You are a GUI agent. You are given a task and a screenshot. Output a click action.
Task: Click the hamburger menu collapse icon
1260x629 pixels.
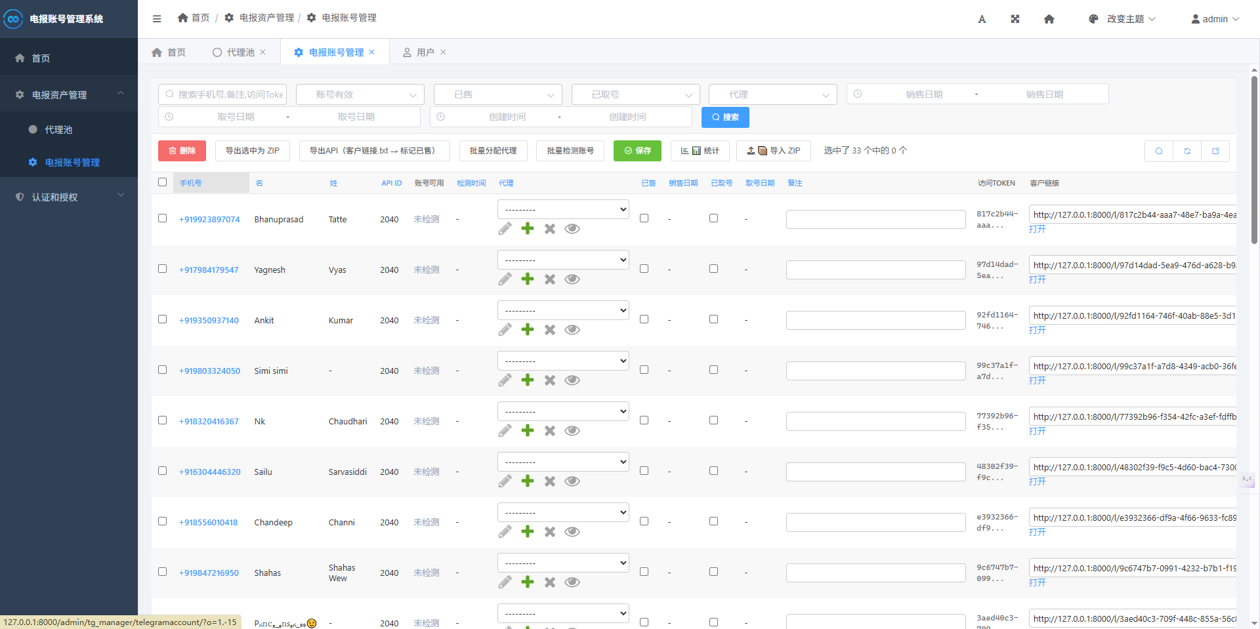click(157, 18)
